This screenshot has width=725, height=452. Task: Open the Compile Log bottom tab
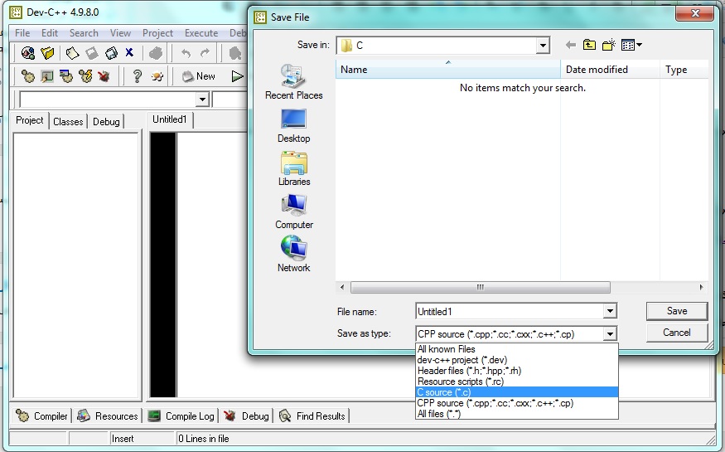(x=181, y=416)
